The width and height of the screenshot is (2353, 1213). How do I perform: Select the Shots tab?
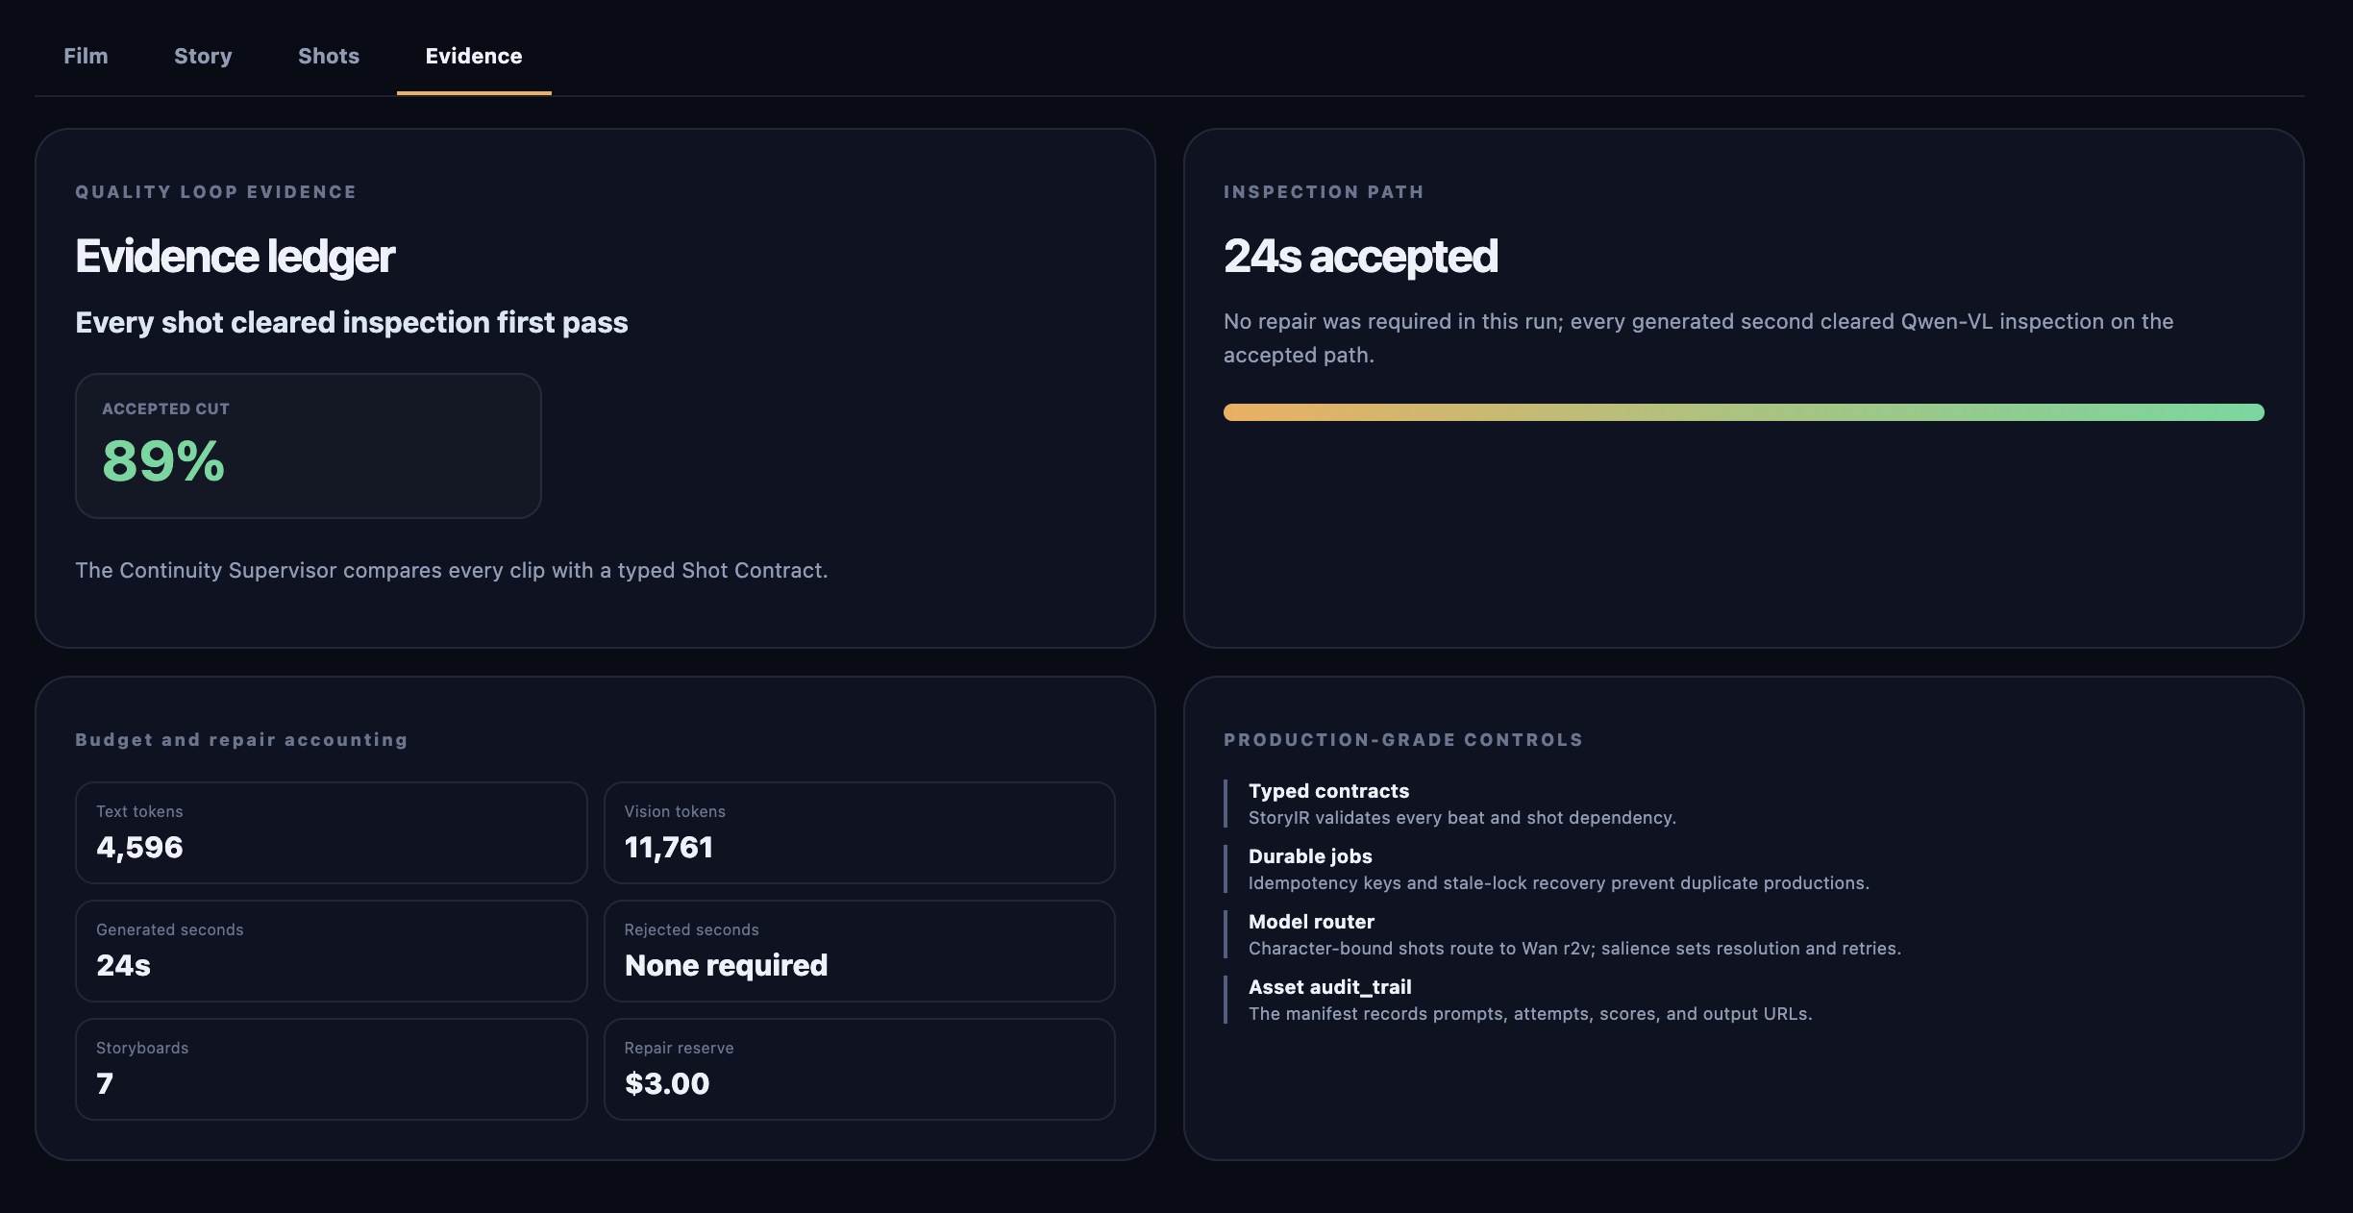[x=329, y=56]
